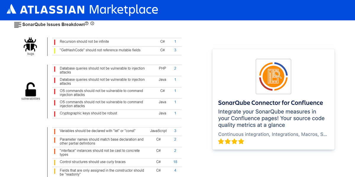Open SonarQube Connector for Confluence title link

coord(270,103)
